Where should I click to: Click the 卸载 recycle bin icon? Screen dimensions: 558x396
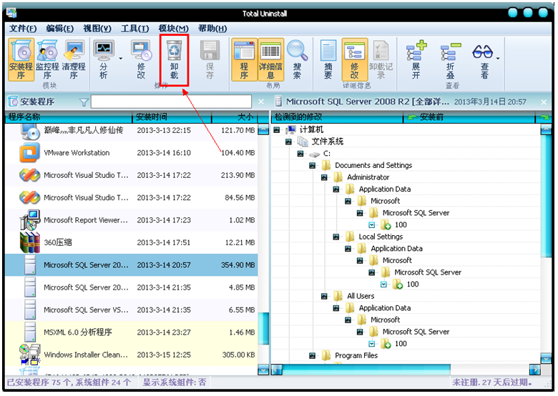click(x=174, y=60)
